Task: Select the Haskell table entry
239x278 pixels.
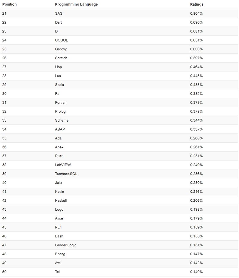Action: (61, 200)
